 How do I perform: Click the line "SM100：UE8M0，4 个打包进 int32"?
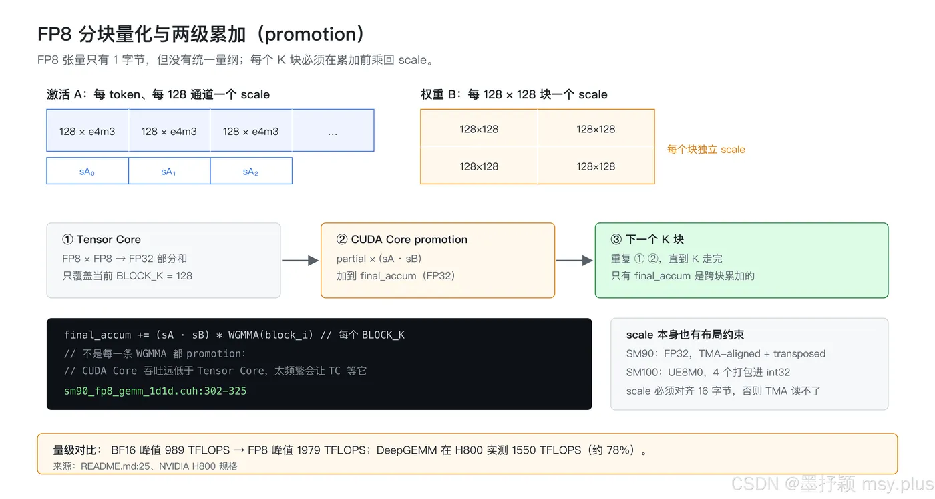click(x=708, y=372)
